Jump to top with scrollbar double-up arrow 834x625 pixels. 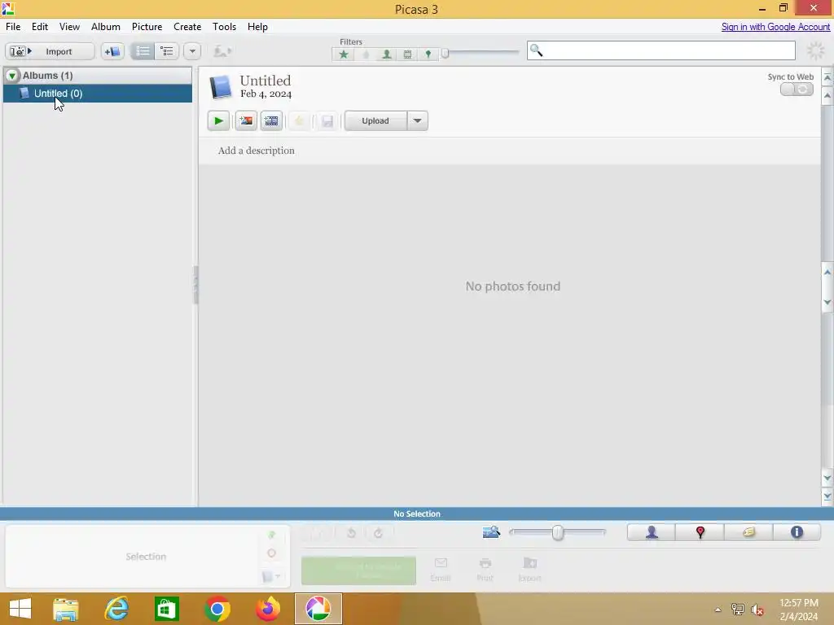827,77
